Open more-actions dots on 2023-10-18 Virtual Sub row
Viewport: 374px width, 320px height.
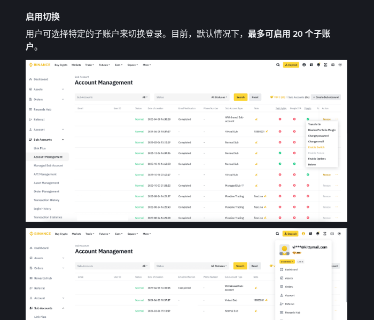tap(337, 175)
